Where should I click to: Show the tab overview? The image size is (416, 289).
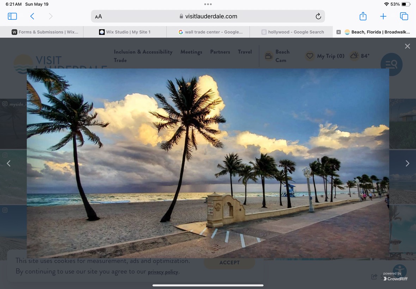[404, 16]
